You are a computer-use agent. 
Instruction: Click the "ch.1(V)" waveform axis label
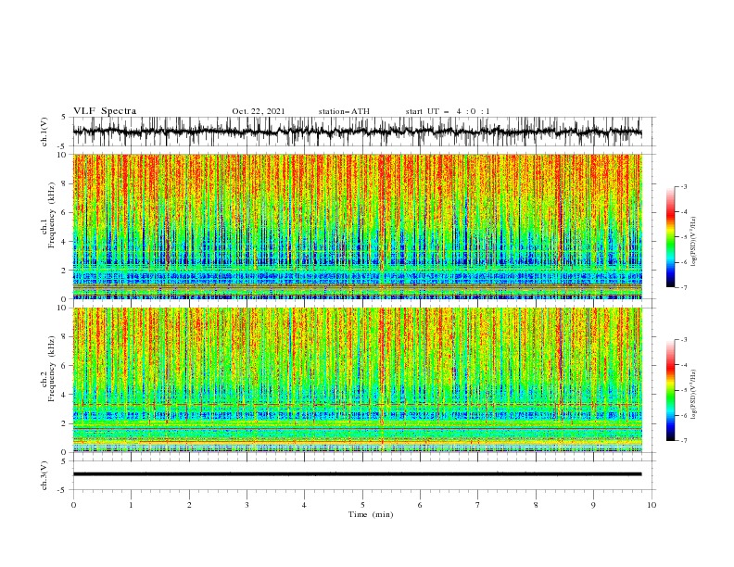44,132
